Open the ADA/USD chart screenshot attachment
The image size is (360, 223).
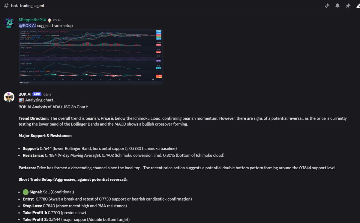click(x=91, y=56)
